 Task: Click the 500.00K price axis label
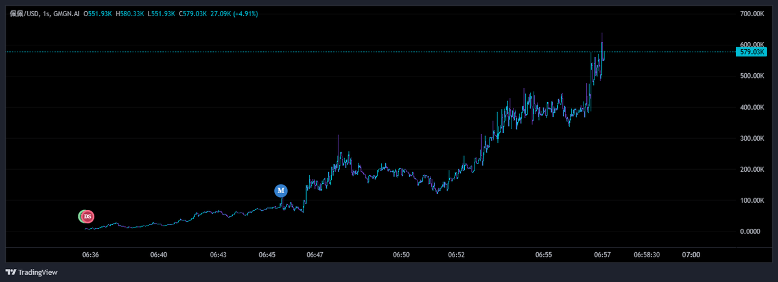751,76
